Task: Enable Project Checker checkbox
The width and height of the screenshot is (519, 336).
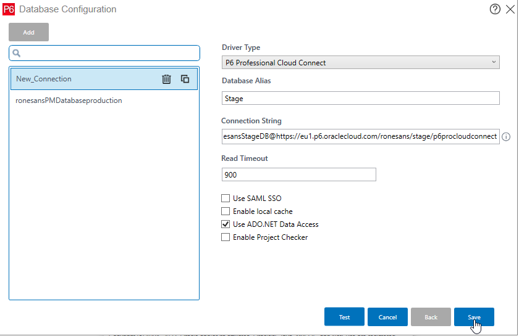Action: (x=226, y=237)
